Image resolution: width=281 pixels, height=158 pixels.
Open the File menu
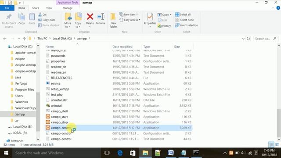[x=7, y=8]
